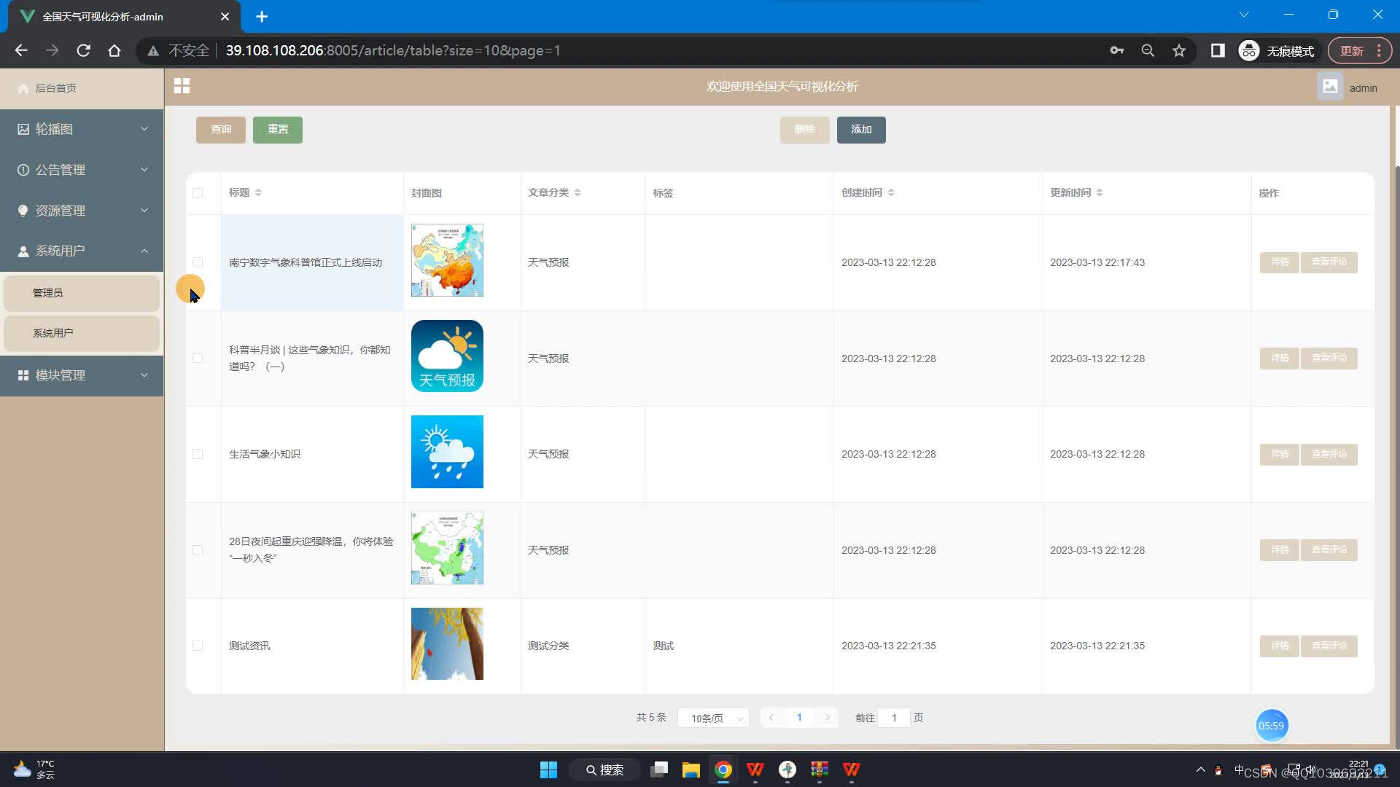Click the 删除 button
The width and height of the screenshot is (1400, 787).
(805, 130)
